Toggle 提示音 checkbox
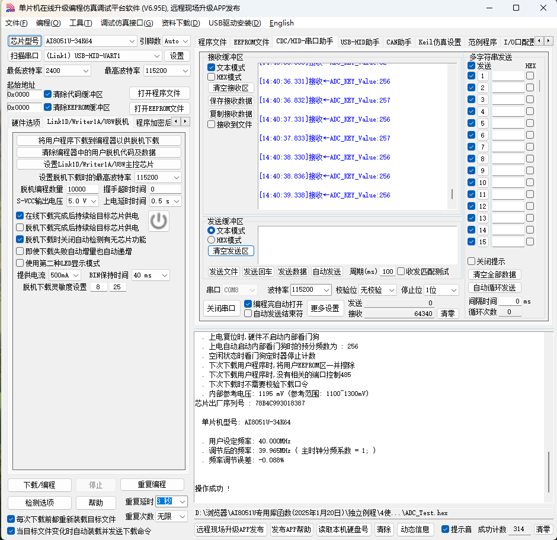The height and width of the screenshot is (540, 557). [445, 529]
